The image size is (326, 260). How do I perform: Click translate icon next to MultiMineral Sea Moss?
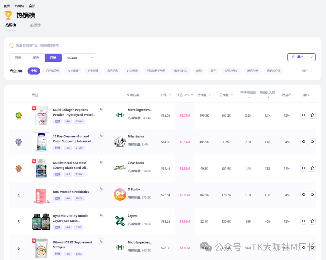click(101, 162)
